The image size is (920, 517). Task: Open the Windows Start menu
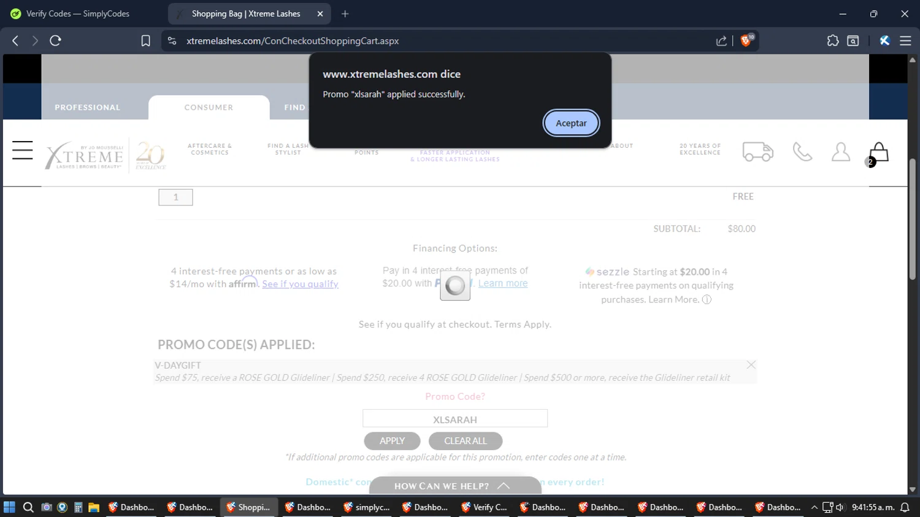[9, 507]
